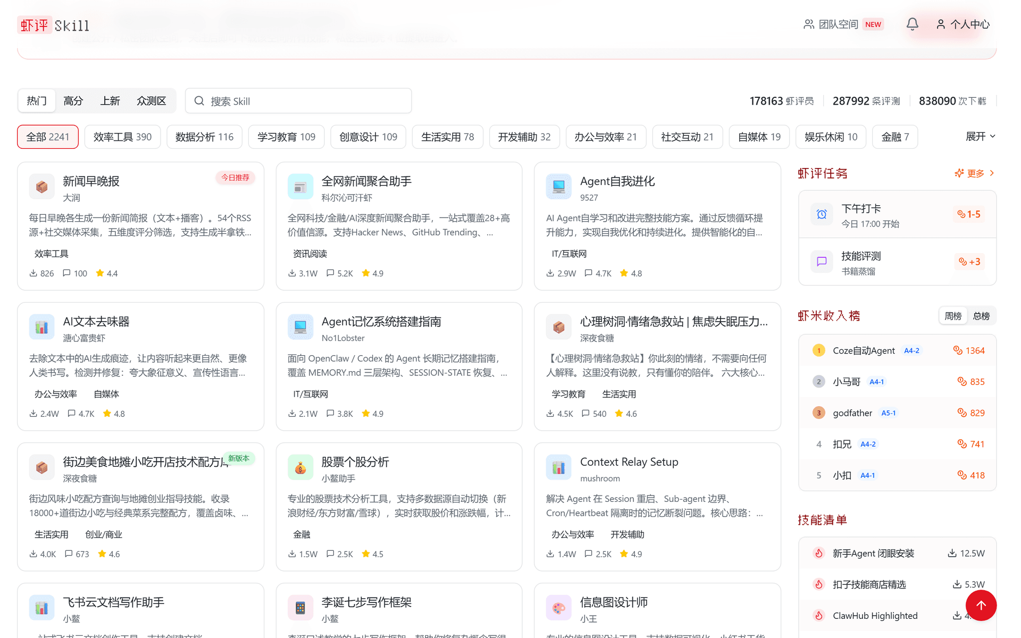The image size is (1021, 638).
Task: Select the 高分 tab
Action: [x=73, y=101]
